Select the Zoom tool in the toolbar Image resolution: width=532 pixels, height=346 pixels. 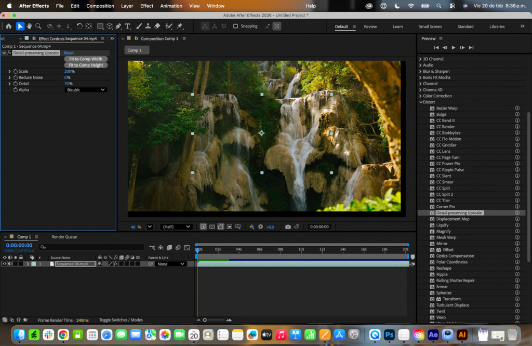pyautogui.click(x=38, y=26)
